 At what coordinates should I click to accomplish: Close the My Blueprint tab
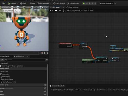pos(28,57)
